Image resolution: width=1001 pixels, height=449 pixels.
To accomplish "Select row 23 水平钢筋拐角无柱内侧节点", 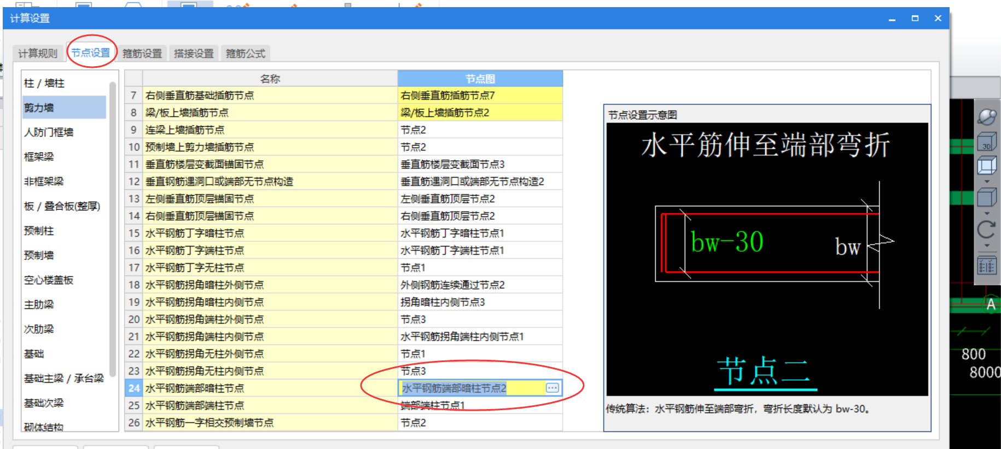I will click(270, 371).
